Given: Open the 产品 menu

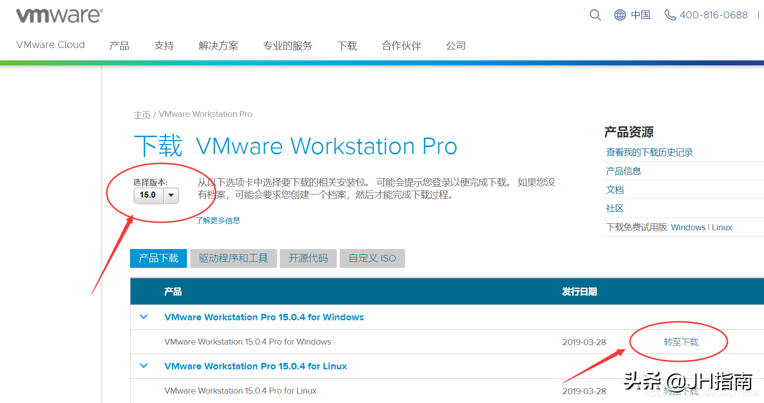Looking at the screenshot, I should tap(119, 46).
